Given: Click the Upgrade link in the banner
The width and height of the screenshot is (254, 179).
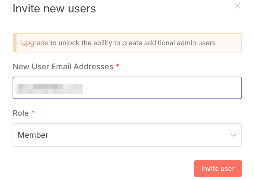Looking at the screenshot, I should (x=35, y=43).
